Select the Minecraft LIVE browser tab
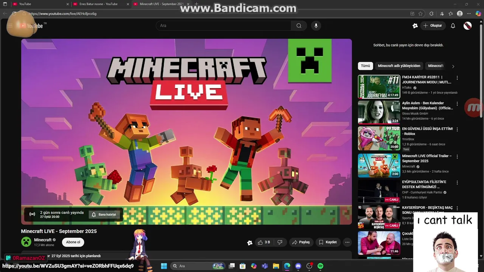This screenshot has height=272, width=484. tap(162, 4)
